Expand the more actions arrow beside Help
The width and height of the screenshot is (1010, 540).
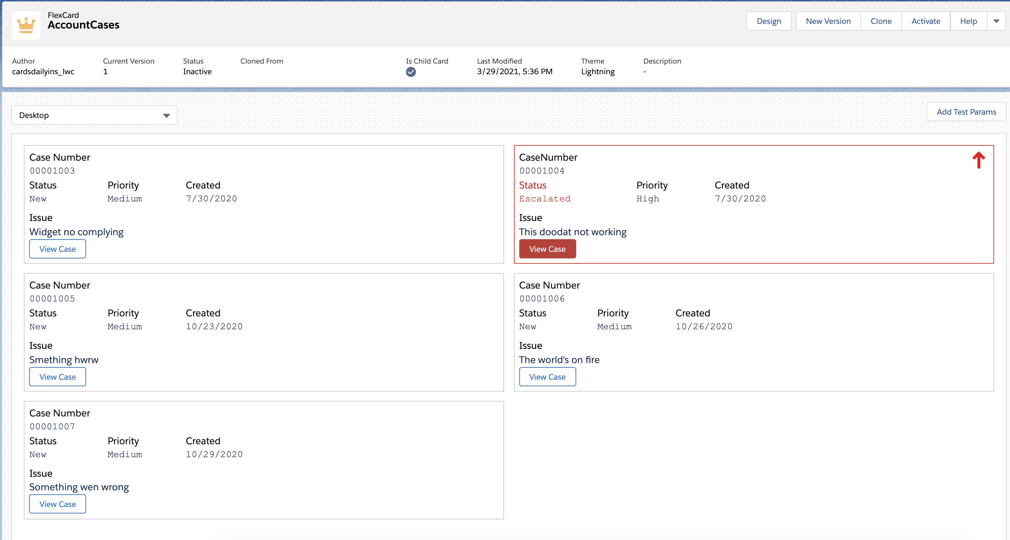[996, 21]
